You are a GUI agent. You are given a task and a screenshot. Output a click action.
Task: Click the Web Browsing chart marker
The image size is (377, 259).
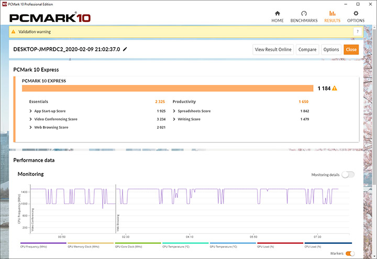tap(118, 223)
